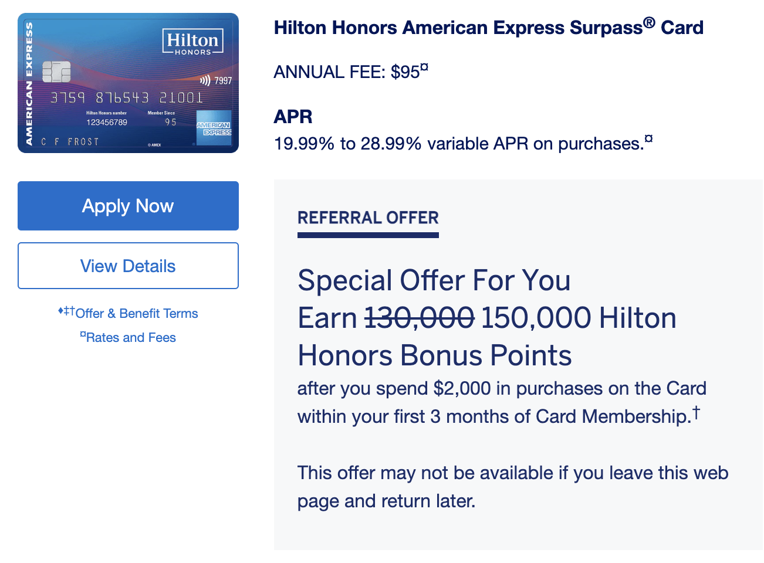
Task: Click the American Express logo on card
Action: pos(214,127)
